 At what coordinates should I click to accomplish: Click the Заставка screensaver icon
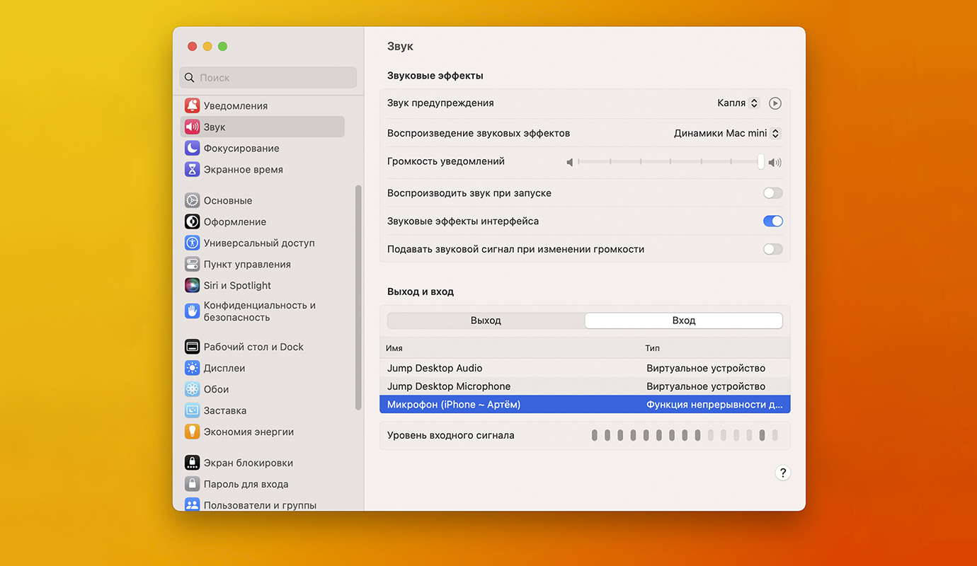192,410
